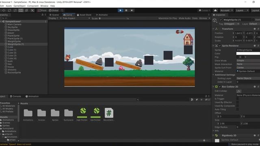
Task: Select the Movement script asset
Action: (109, 114)
